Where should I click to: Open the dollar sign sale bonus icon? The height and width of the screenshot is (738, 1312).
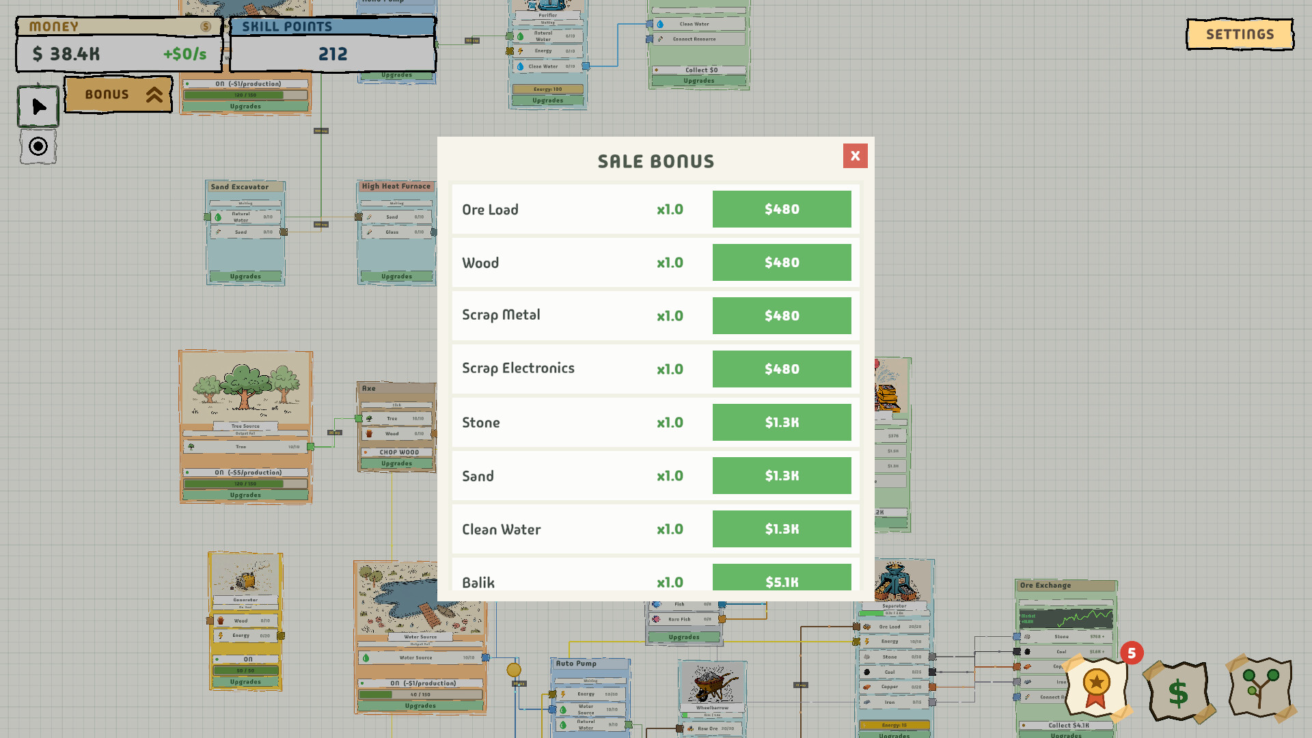pyautogui.click(x=1178, y=692)
